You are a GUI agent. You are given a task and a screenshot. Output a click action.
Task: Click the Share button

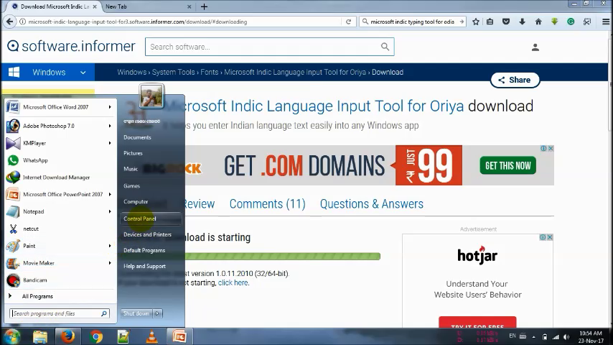click(515, 80)
